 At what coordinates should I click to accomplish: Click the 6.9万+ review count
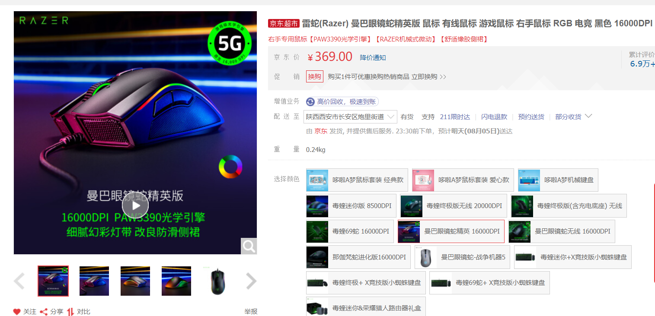tap(642, 64)
